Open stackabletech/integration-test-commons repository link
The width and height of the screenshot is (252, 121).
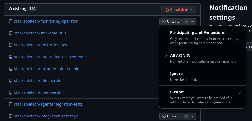(x=51, y=57)
